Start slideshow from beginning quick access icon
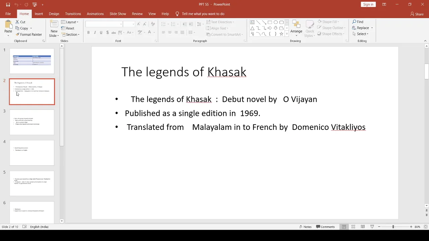Image resolution: width=429 pixels, height=241 pixels. pyautogui.click(x=35, y=5)
